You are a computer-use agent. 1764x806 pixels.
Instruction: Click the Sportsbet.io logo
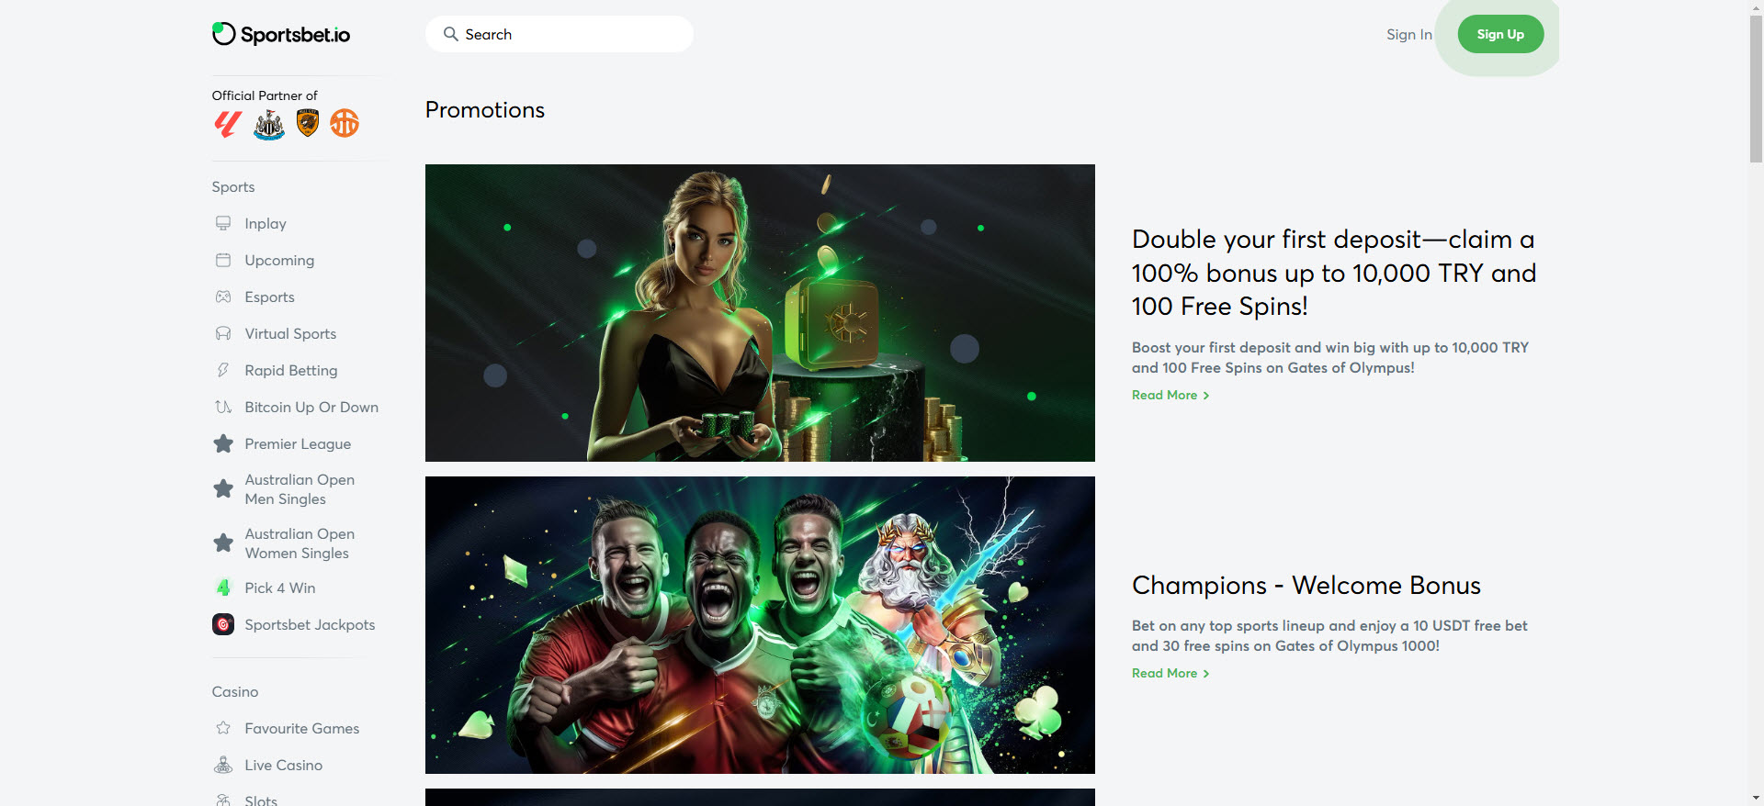281,34
